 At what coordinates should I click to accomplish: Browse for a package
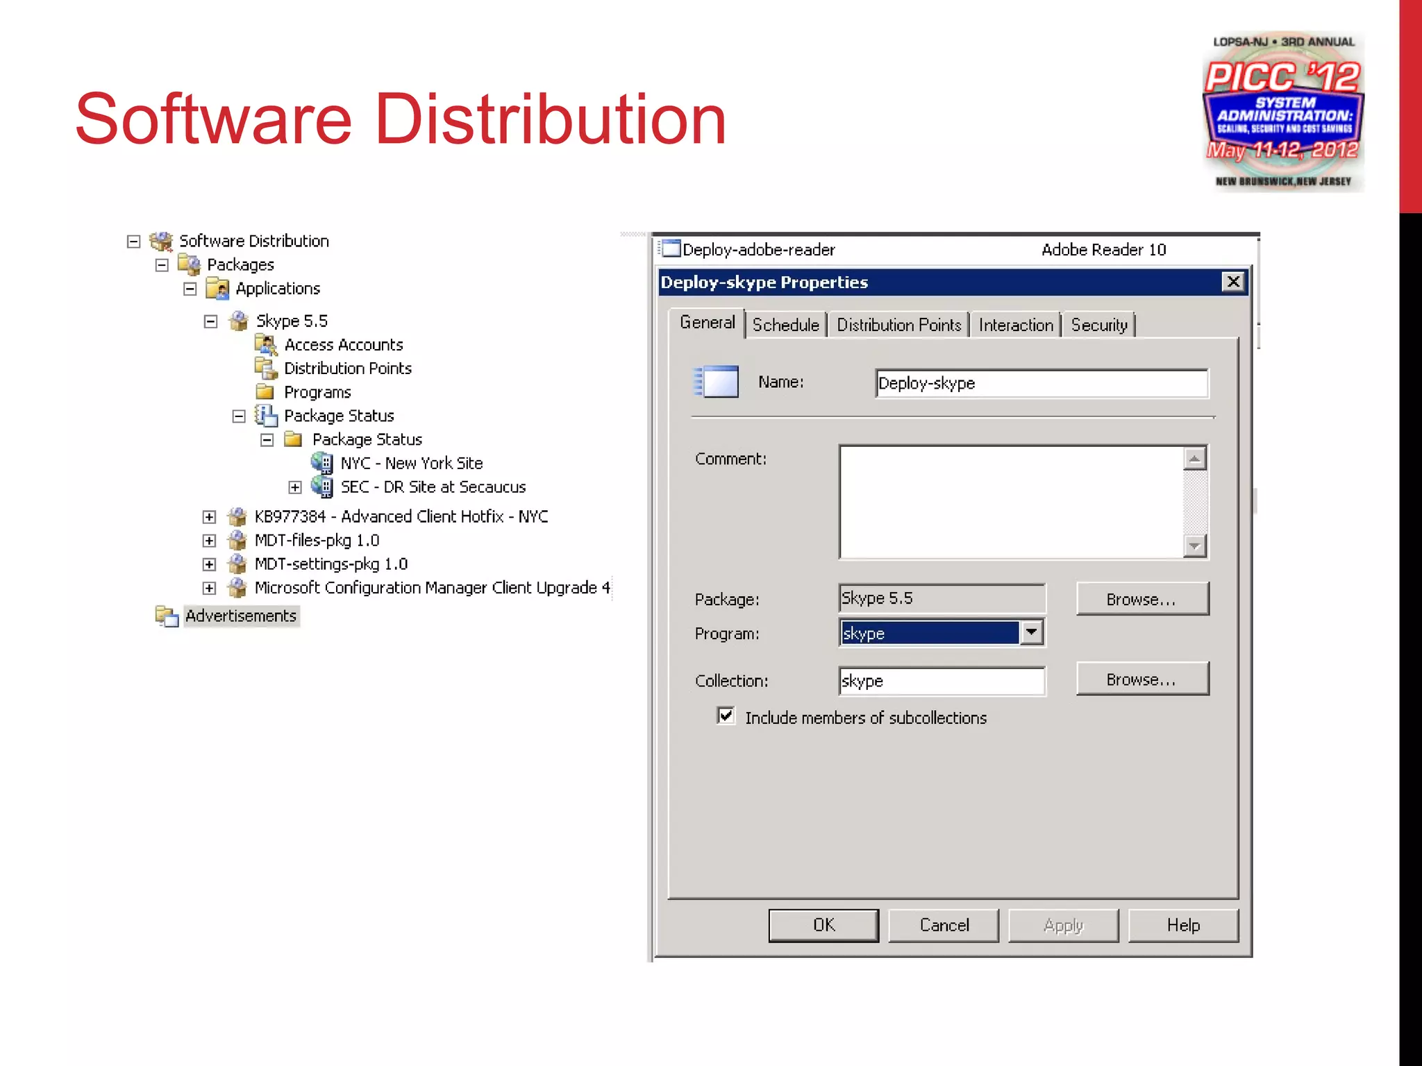tap(1142, 599)
